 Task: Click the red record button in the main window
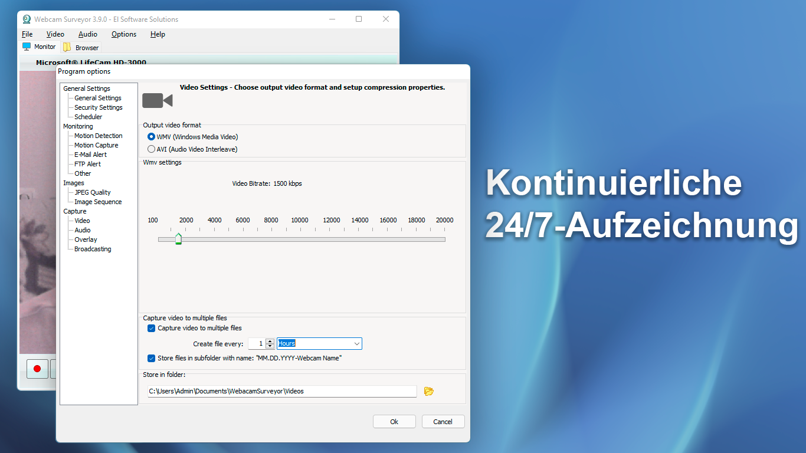37,369
